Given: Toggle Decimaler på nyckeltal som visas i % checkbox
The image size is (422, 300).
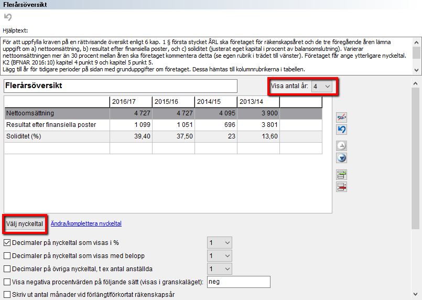Looking at the screenshot, I should point(7,243).
